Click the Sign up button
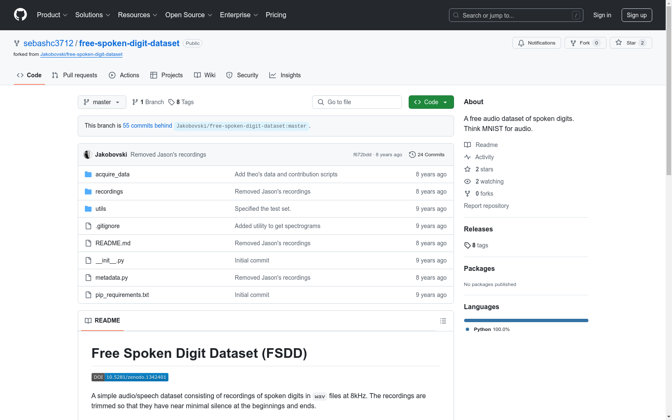The height and width of the screenshot is (420, 672). pyautogui.click(x=637, y=15)
